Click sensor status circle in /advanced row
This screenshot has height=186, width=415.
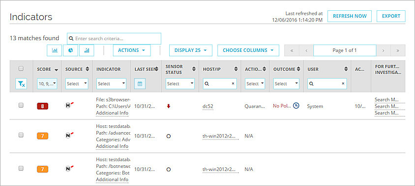coord(168,136)
